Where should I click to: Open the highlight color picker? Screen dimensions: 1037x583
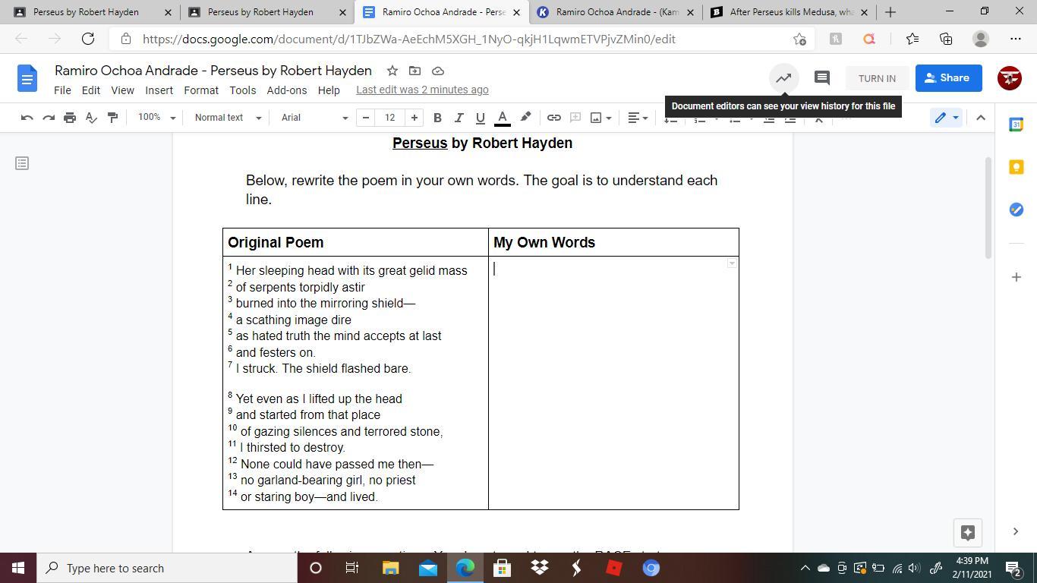(525, 118)
